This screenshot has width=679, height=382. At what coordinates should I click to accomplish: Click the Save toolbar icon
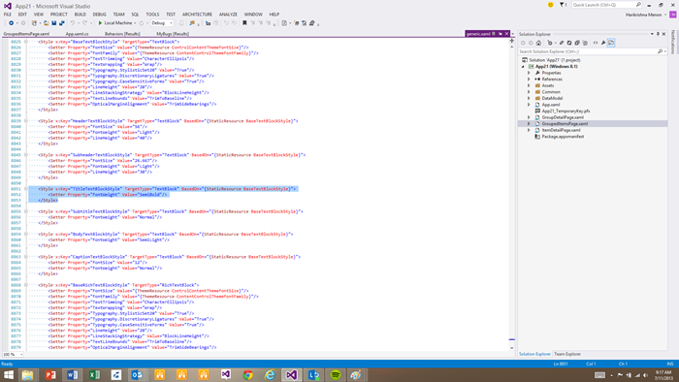[x=54, y=23]
